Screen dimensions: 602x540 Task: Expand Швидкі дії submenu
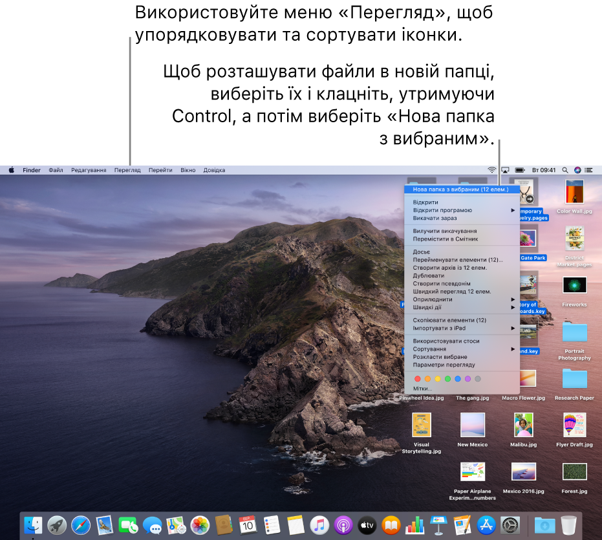[462, 307]
